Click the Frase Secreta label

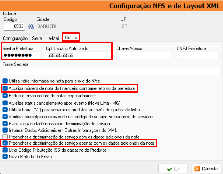pos(15,64)
